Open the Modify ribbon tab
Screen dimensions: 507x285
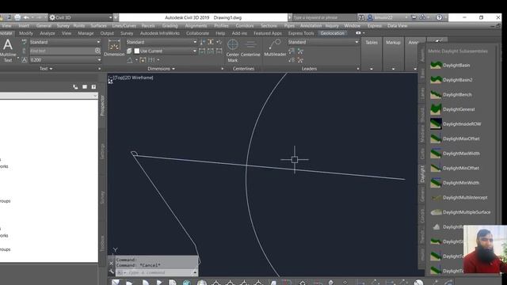coord(26,33)
